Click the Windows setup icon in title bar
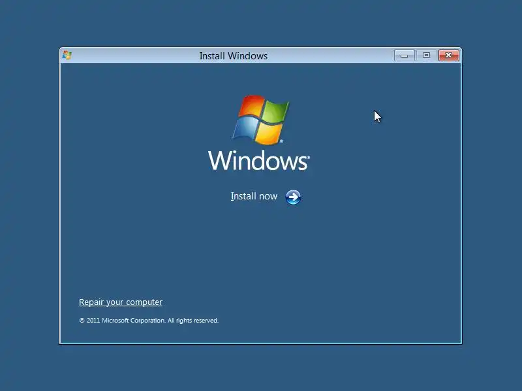The height and width of the screenshot is (391, 522). (67, 55)
